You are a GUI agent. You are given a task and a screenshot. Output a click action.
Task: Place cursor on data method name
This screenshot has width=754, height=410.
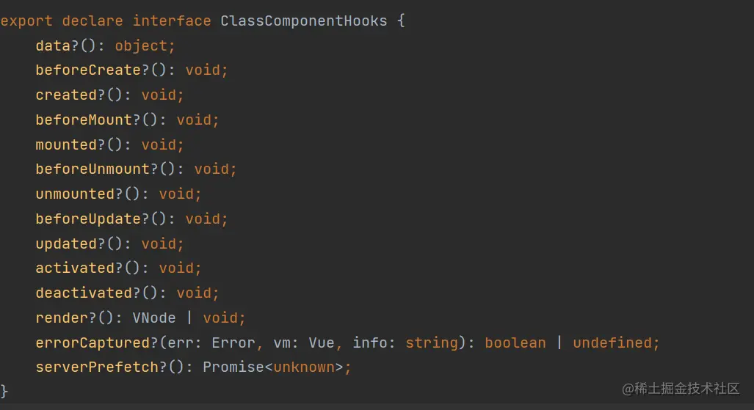tap(53, 45)
